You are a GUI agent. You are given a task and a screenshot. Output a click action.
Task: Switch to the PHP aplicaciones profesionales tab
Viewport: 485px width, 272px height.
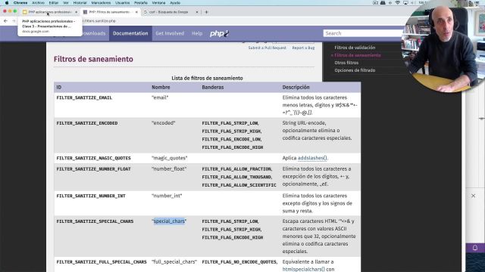49,12
